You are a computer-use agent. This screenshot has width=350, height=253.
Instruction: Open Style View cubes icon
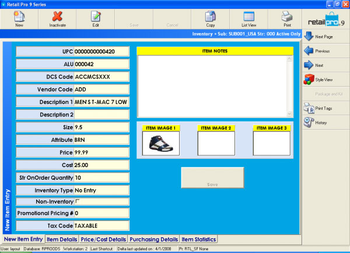point(309,80)
